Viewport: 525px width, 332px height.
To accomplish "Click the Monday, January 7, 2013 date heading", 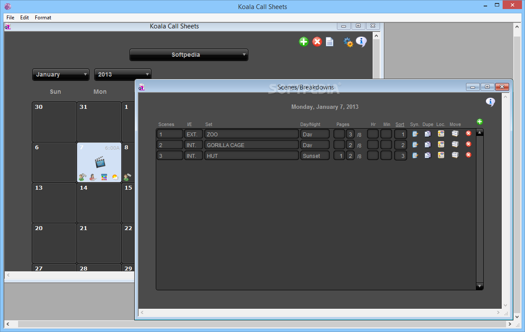I will pos(325,107).
